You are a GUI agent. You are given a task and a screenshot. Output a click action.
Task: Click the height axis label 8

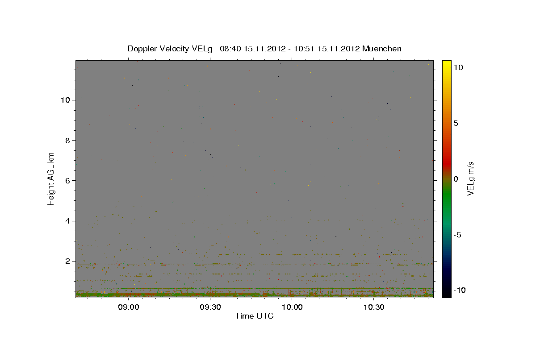coord(68,140)
